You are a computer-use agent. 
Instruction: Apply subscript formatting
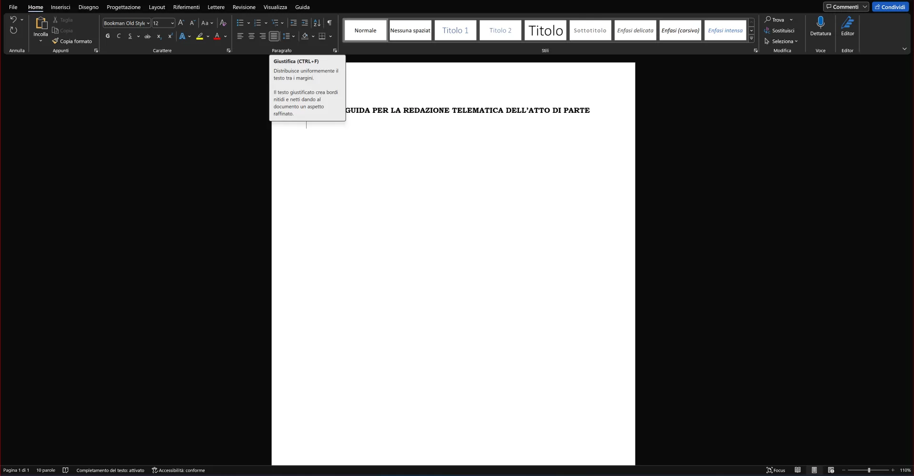tap(159, 36)
